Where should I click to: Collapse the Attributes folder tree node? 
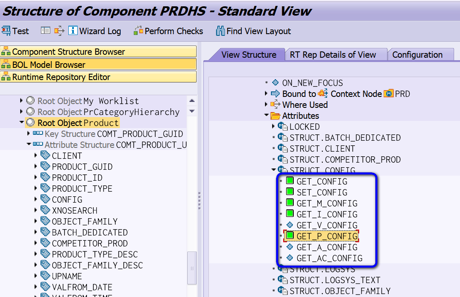tap(266, 115)
